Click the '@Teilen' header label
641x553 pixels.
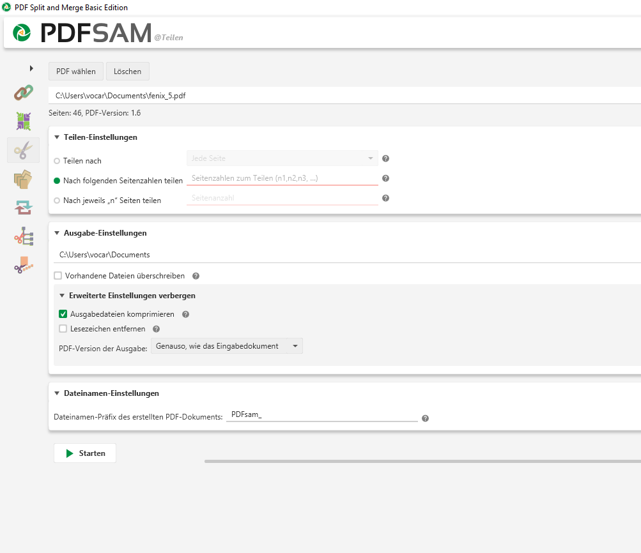click(x=169, y=38)
